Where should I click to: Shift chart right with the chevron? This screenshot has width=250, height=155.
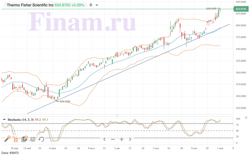(130, 140)
